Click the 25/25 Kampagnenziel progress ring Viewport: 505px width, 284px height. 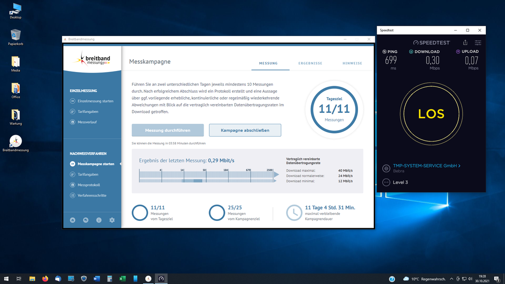[x=217, y=213]
